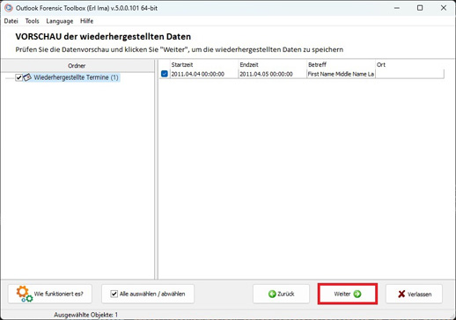456x320 pixels.
Task: Uncheck the 2011.04.04 appointment row checkbox
Action: tap(165, 74)
